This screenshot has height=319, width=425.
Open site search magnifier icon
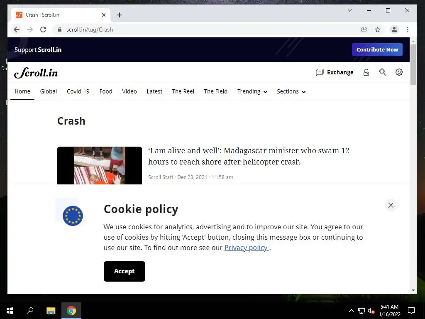click(x=383, y=72)
